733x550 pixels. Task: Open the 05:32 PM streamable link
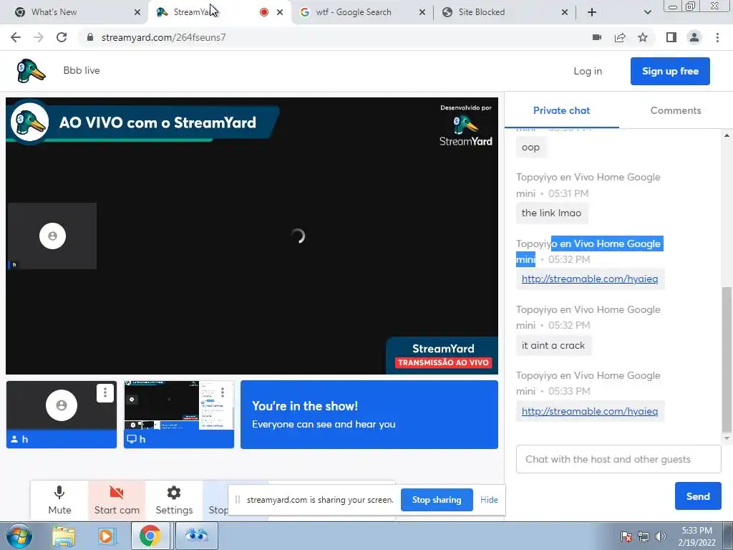tap(590, 279)
